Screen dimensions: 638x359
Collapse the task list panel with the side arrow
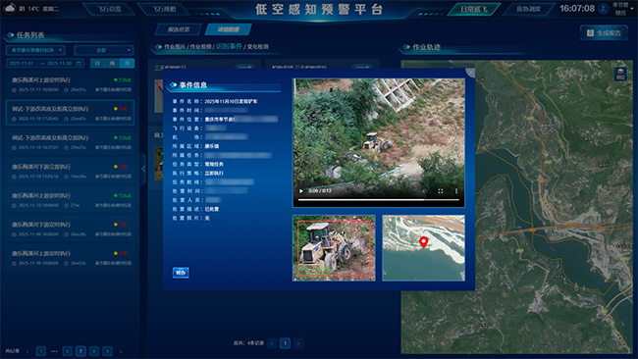coord(143,169)
